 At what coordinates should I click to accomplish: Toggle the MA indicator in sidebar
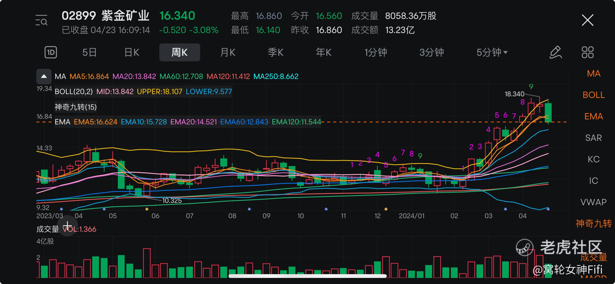pyautogui.click(x=594, y=74)
